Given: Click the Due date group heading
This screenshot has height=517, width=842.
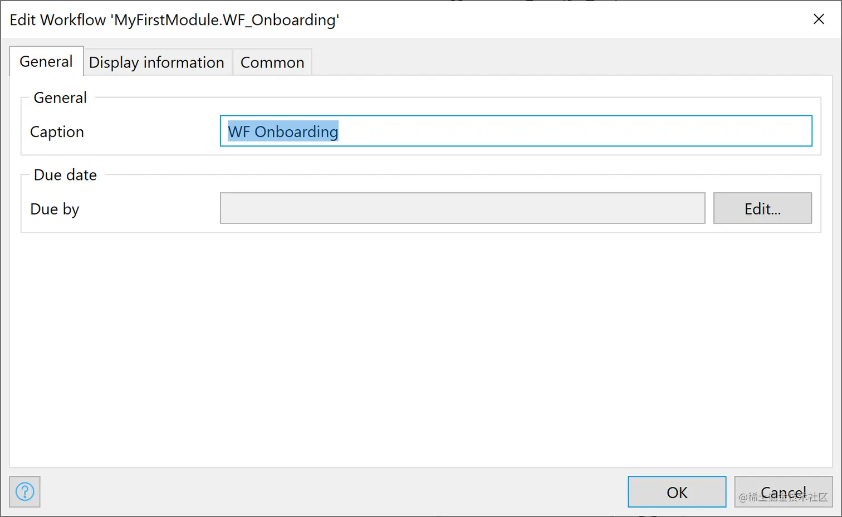Looking at the screenshot, I should click(65, 175).
